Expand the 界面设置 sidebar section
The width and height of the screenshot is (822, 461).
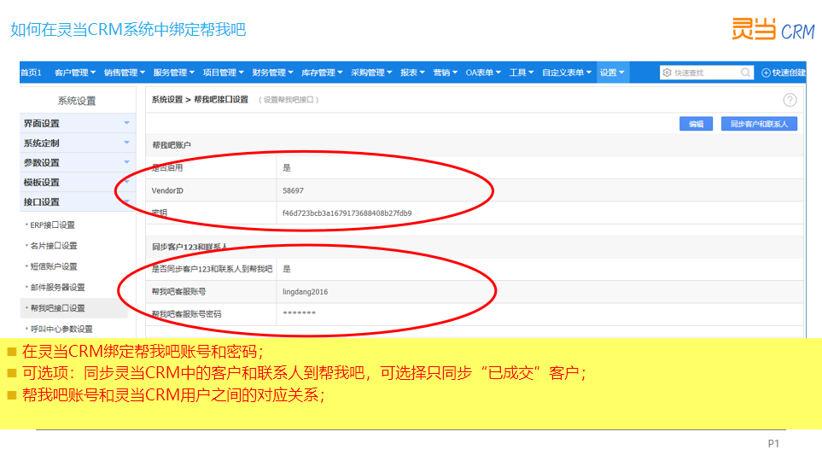pos(76,123)
